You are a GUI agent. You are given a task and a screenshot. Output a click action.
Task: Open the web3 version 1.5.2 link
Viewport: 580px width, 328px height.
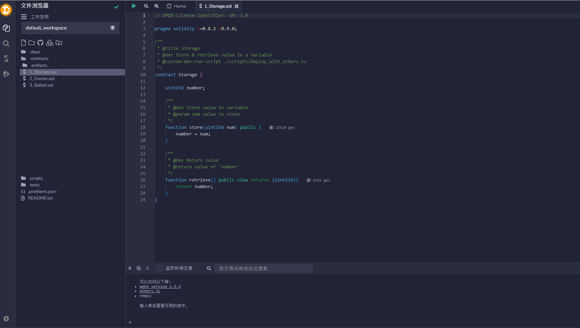(160, 286)
